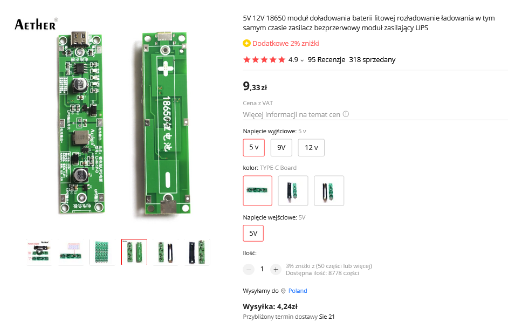Click the Poland shipping destination link
This screenshot has height=322, width=508.
(298, 291)
